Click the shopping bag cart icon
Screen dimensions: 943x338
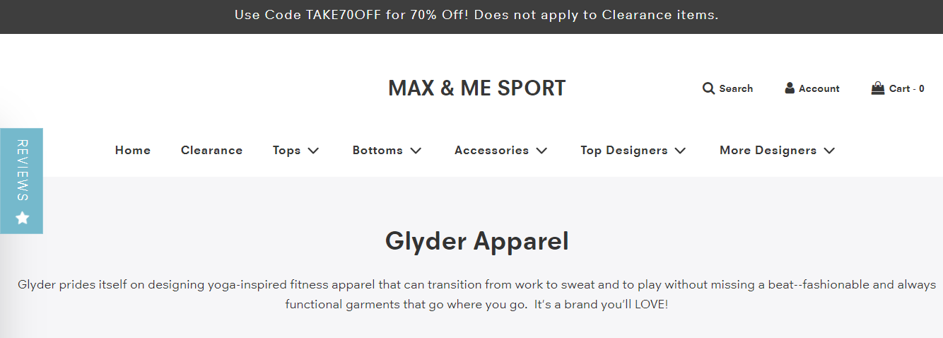click(x=878, y=88)
